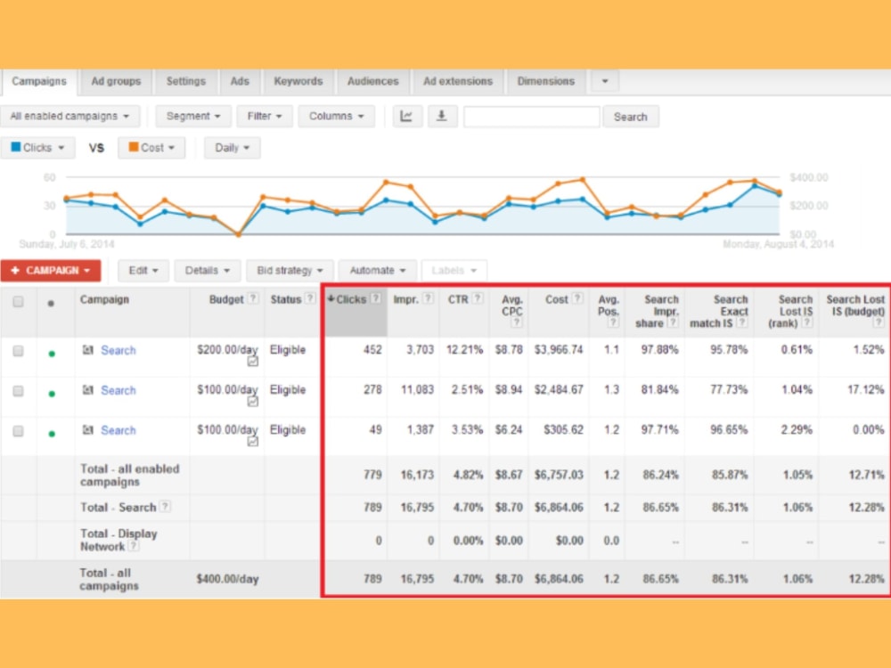Switch to the Ad extensions tab

click(458, 81)
